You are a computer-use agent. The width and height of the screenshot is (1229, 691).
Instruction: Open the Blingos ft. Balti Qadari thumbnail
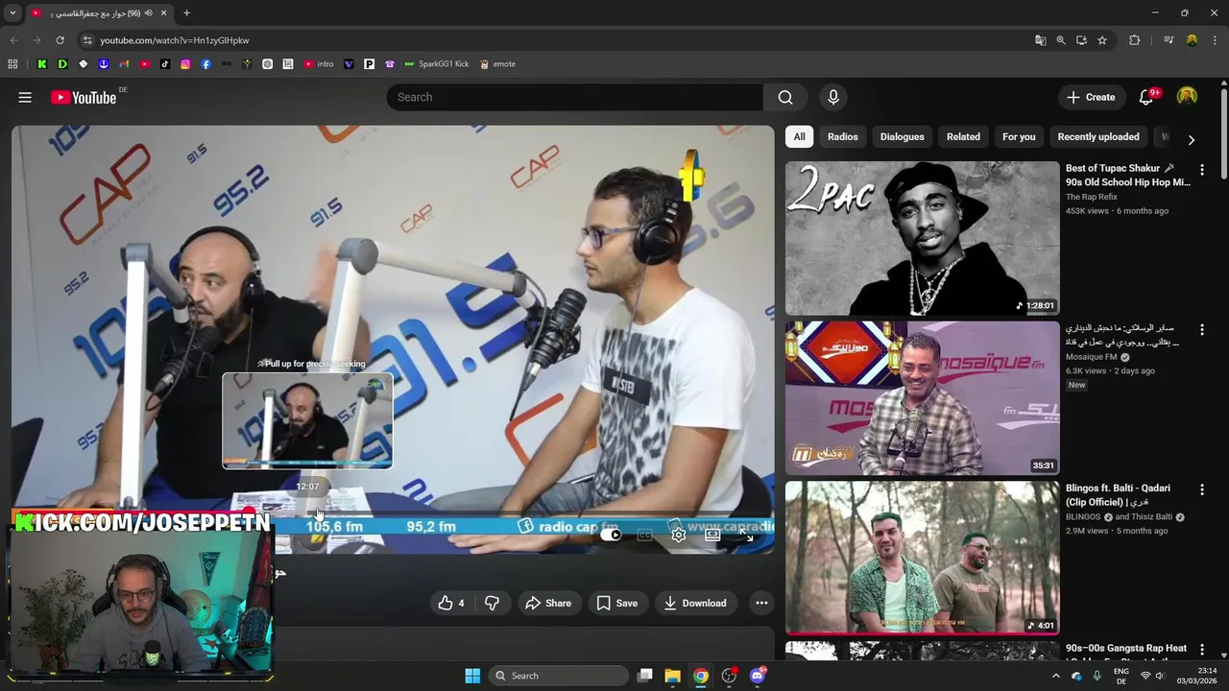click(x=922, y=558)
